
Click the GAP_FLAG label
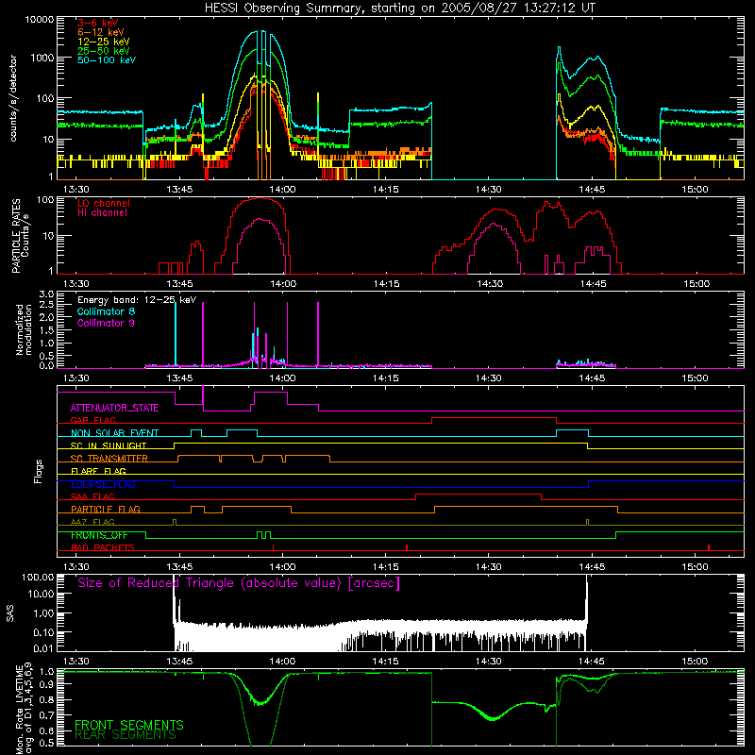92,420
